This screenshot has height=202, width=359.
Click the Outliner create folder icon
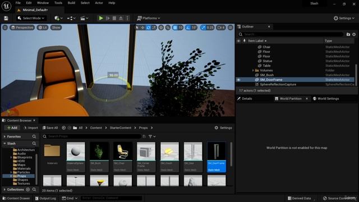tap(348, 34)
